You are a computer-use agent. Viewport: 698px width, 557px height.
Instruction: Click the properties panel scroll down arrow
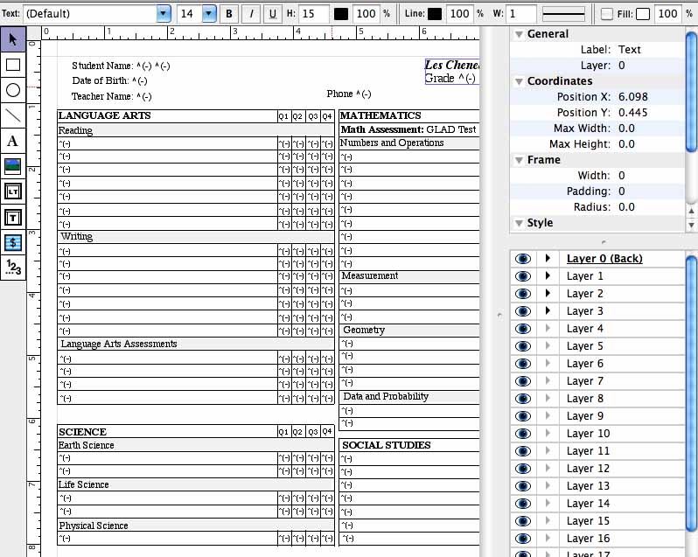coord(691,225)
